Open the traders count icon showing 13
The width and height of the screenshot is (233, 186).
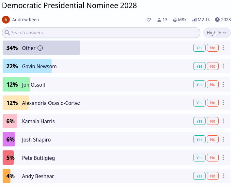159,20
